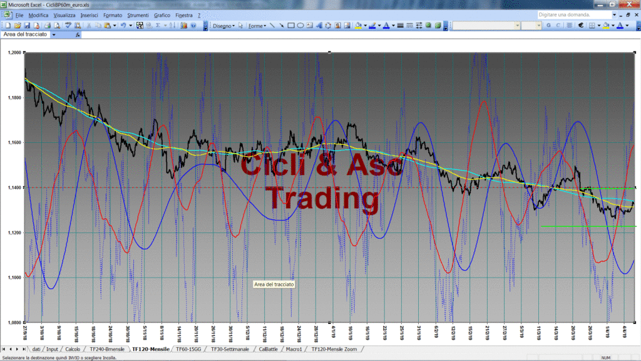Open the Chart Wizard icon
641x361 pixels.
pos(184,25)
